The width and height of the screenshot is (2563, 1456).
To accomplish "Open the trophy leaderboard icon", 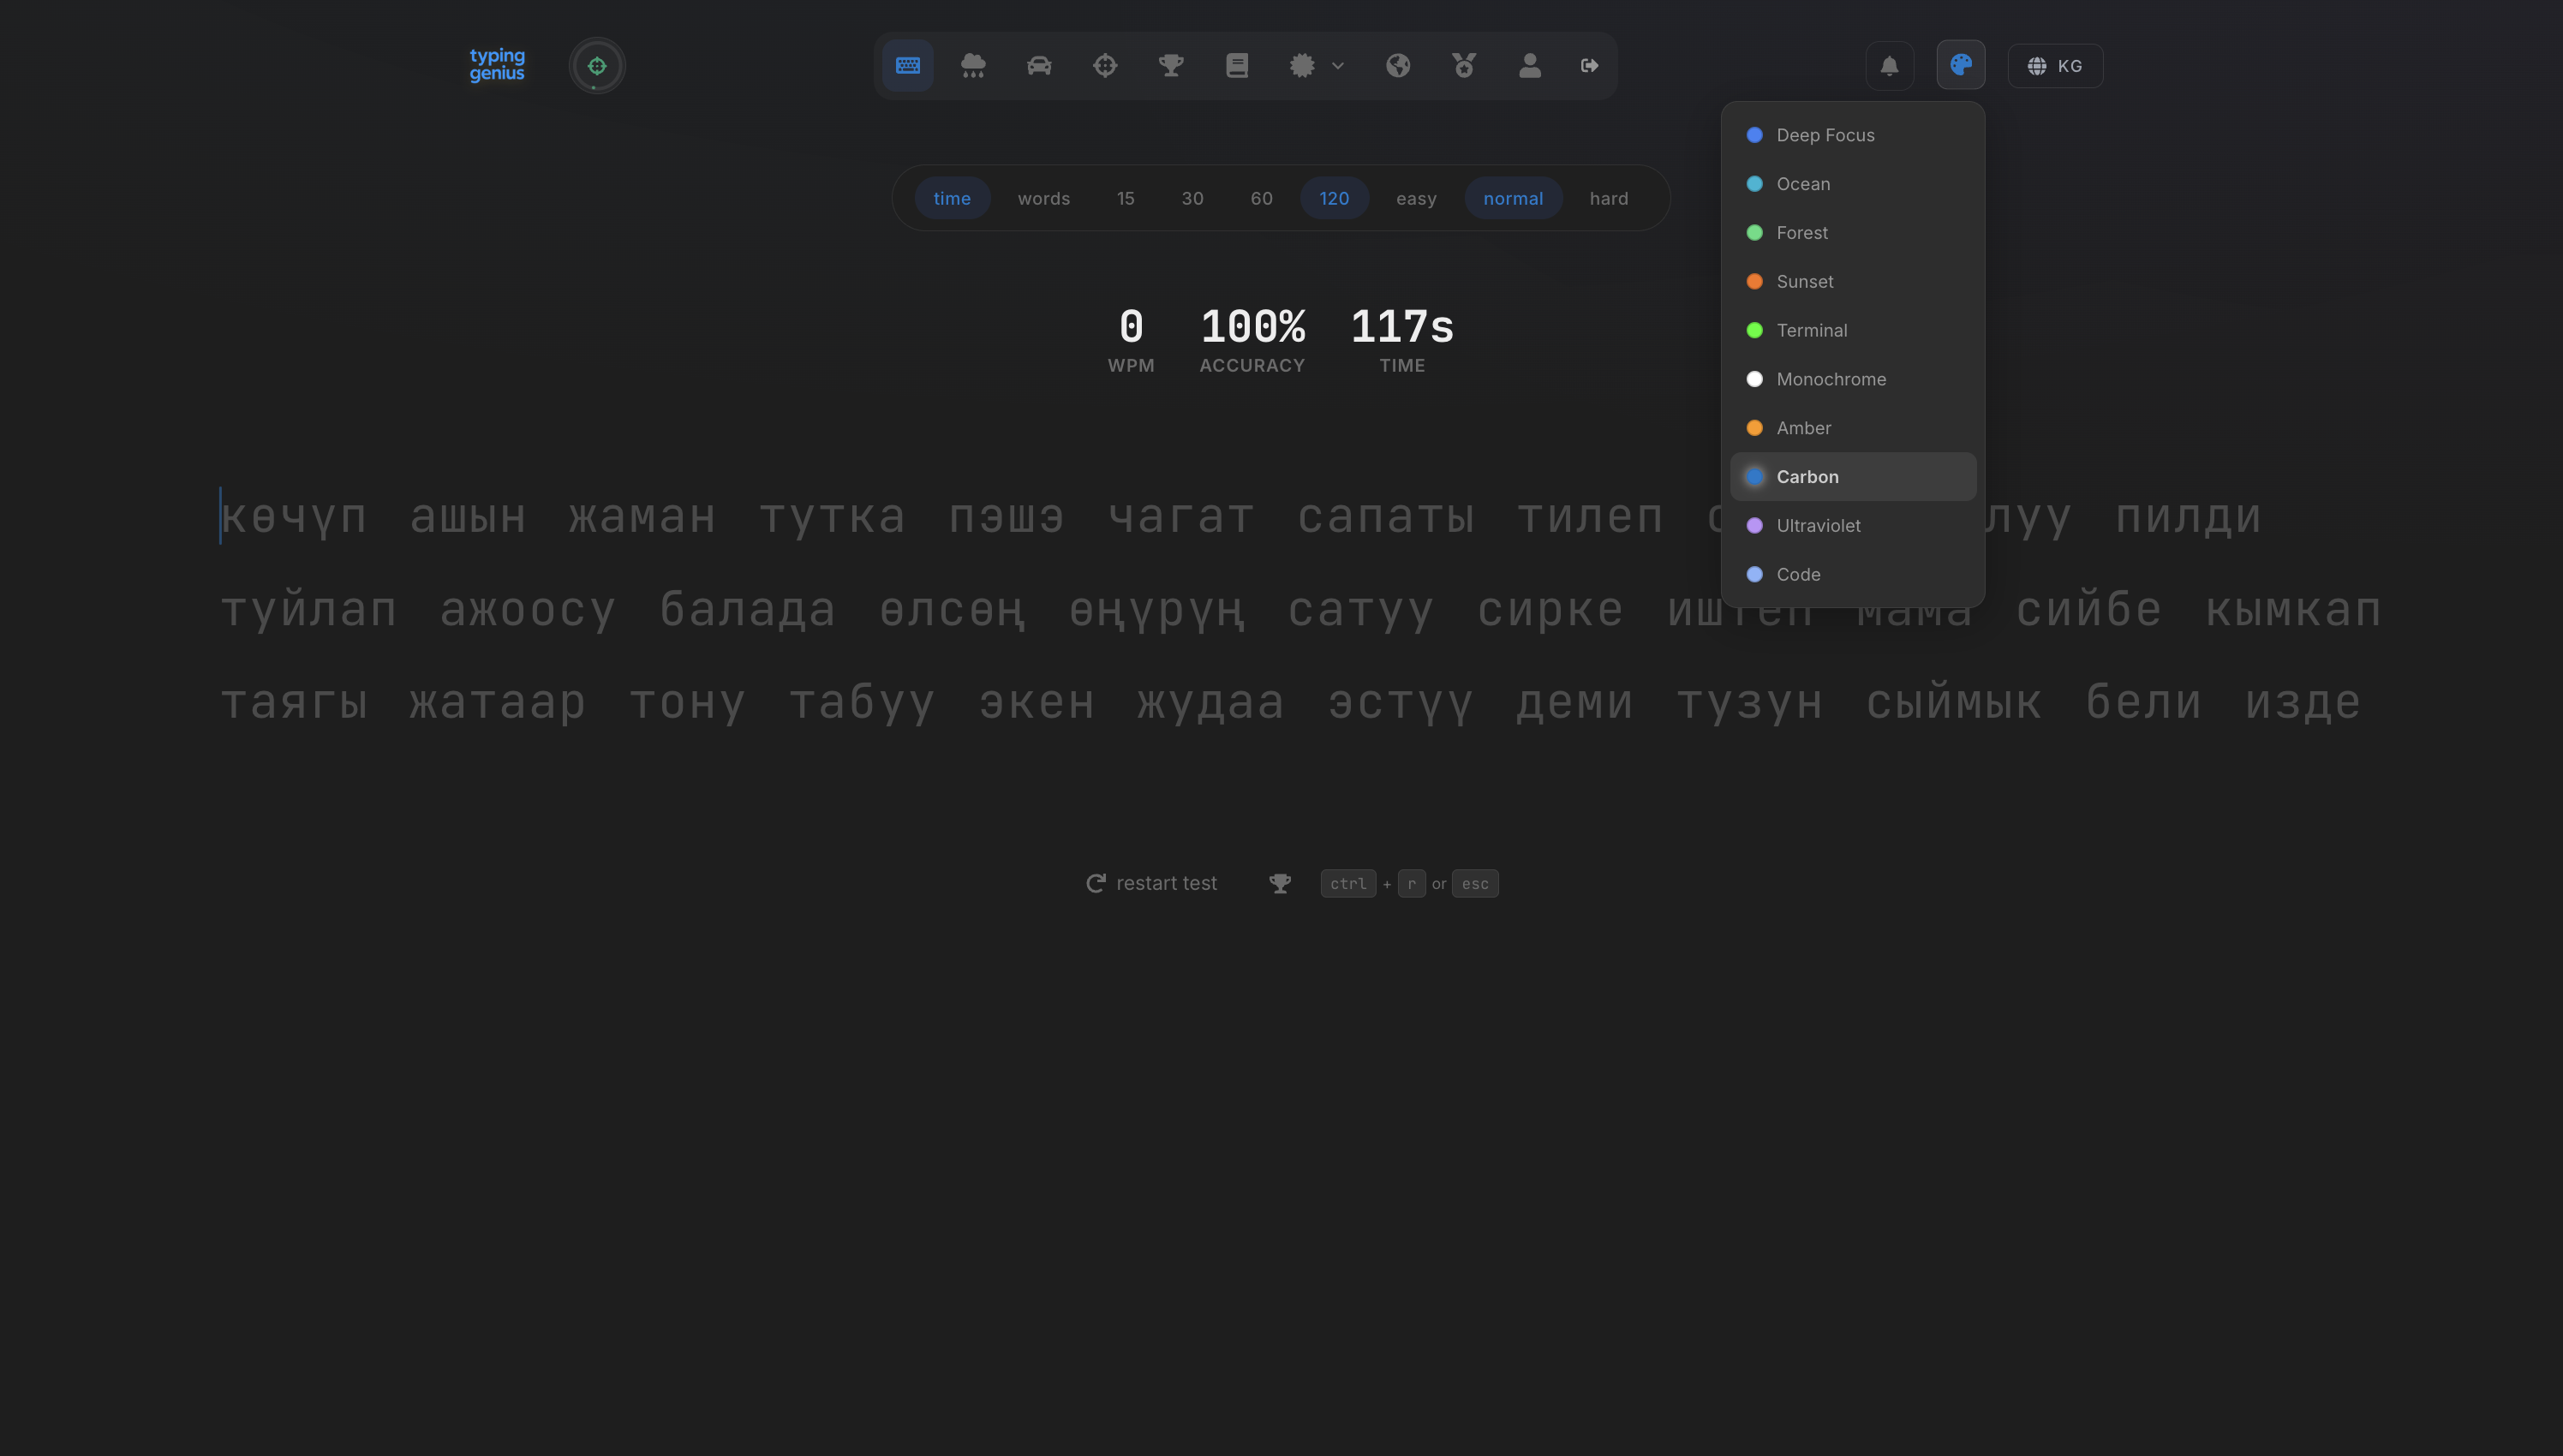I will coord(1170,65).
